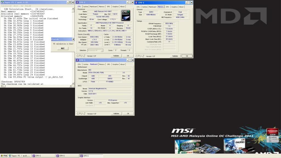Image resolution: width=281 pixels, height=158 pixels.
Task: Click the CPU-Z icon in Memory window title
Action: point(137,2)
